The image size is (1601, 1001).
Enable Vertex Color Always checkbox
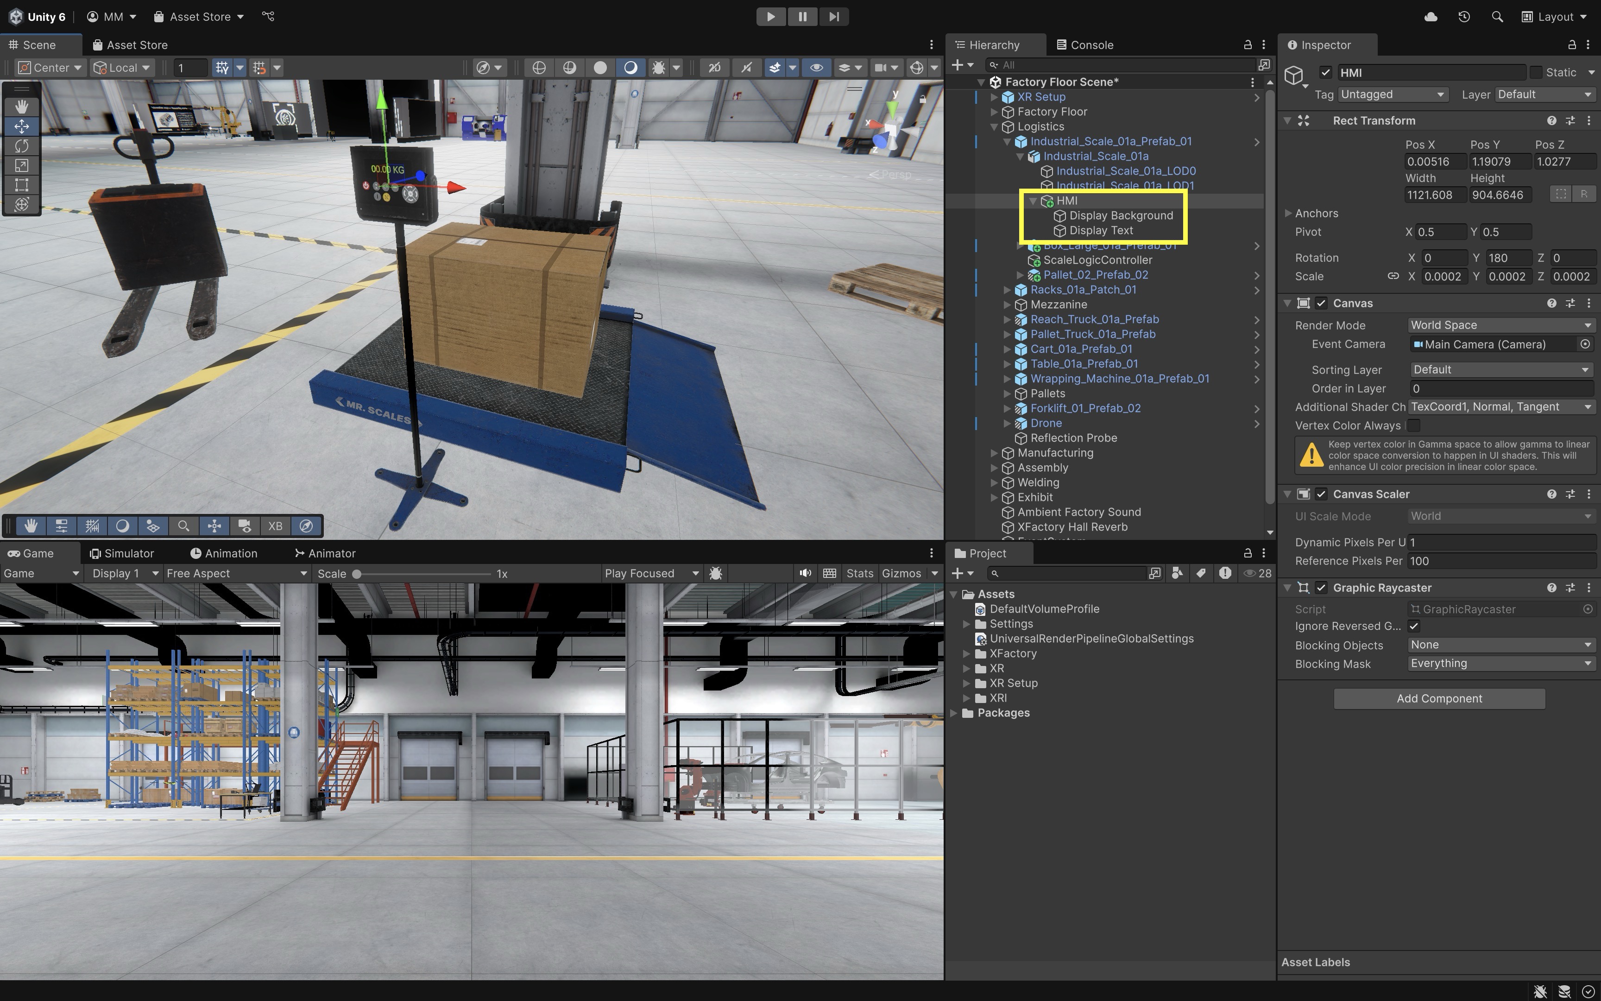1413,426
